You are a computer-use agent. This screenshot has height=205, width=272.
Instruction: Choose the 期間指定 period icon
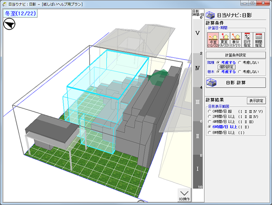(259, 40)
